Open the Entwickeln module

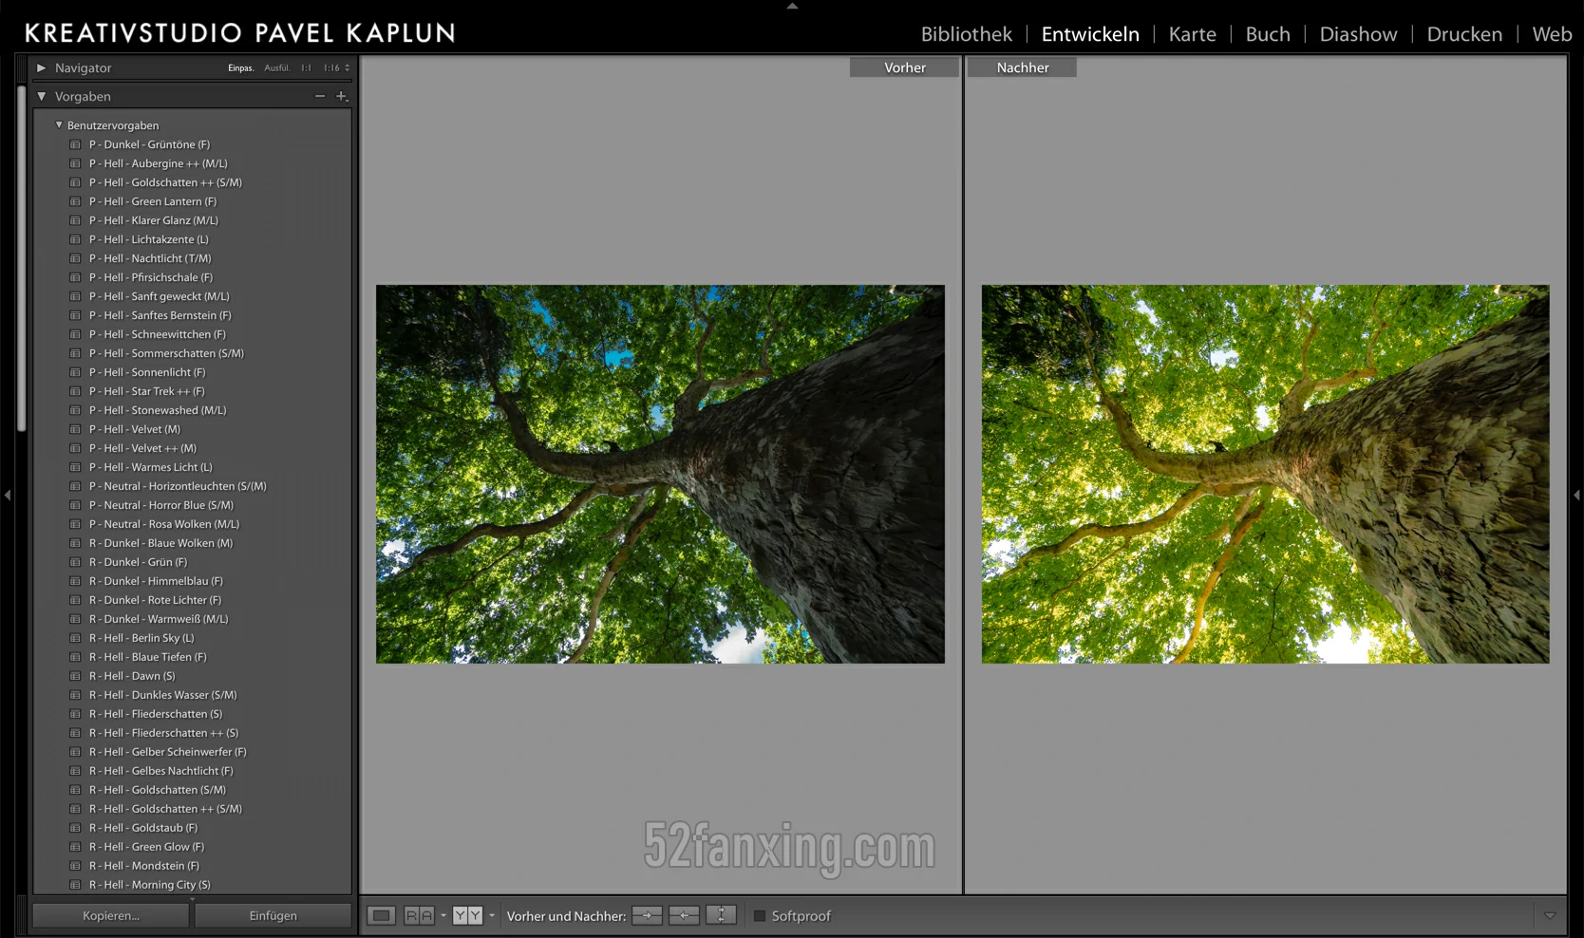coord(1090,34)
